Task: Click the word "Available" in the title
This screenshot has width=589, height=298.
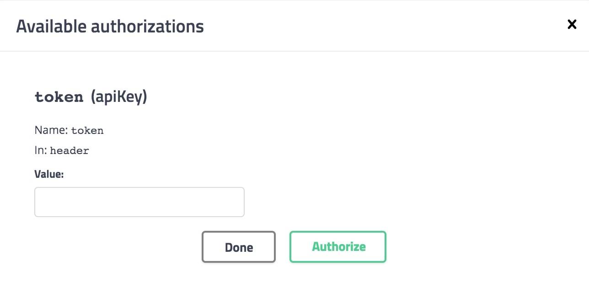Action: tap(51, 26)
